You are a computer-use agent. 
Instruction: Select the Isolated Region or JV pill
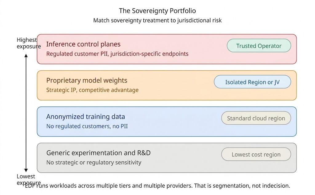coord(252,82)
